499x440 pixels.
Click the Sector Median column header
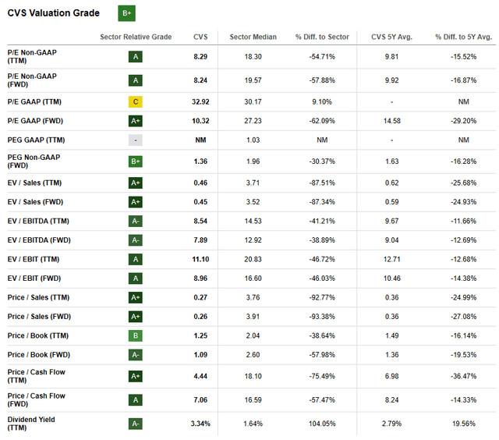[253, 37]
